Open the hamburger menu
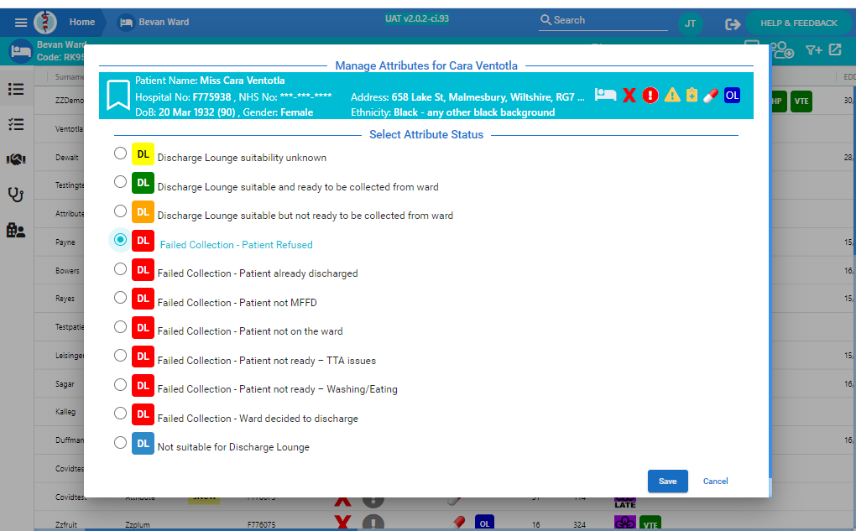Screen dimensions: 856x531 click(21, 23)
